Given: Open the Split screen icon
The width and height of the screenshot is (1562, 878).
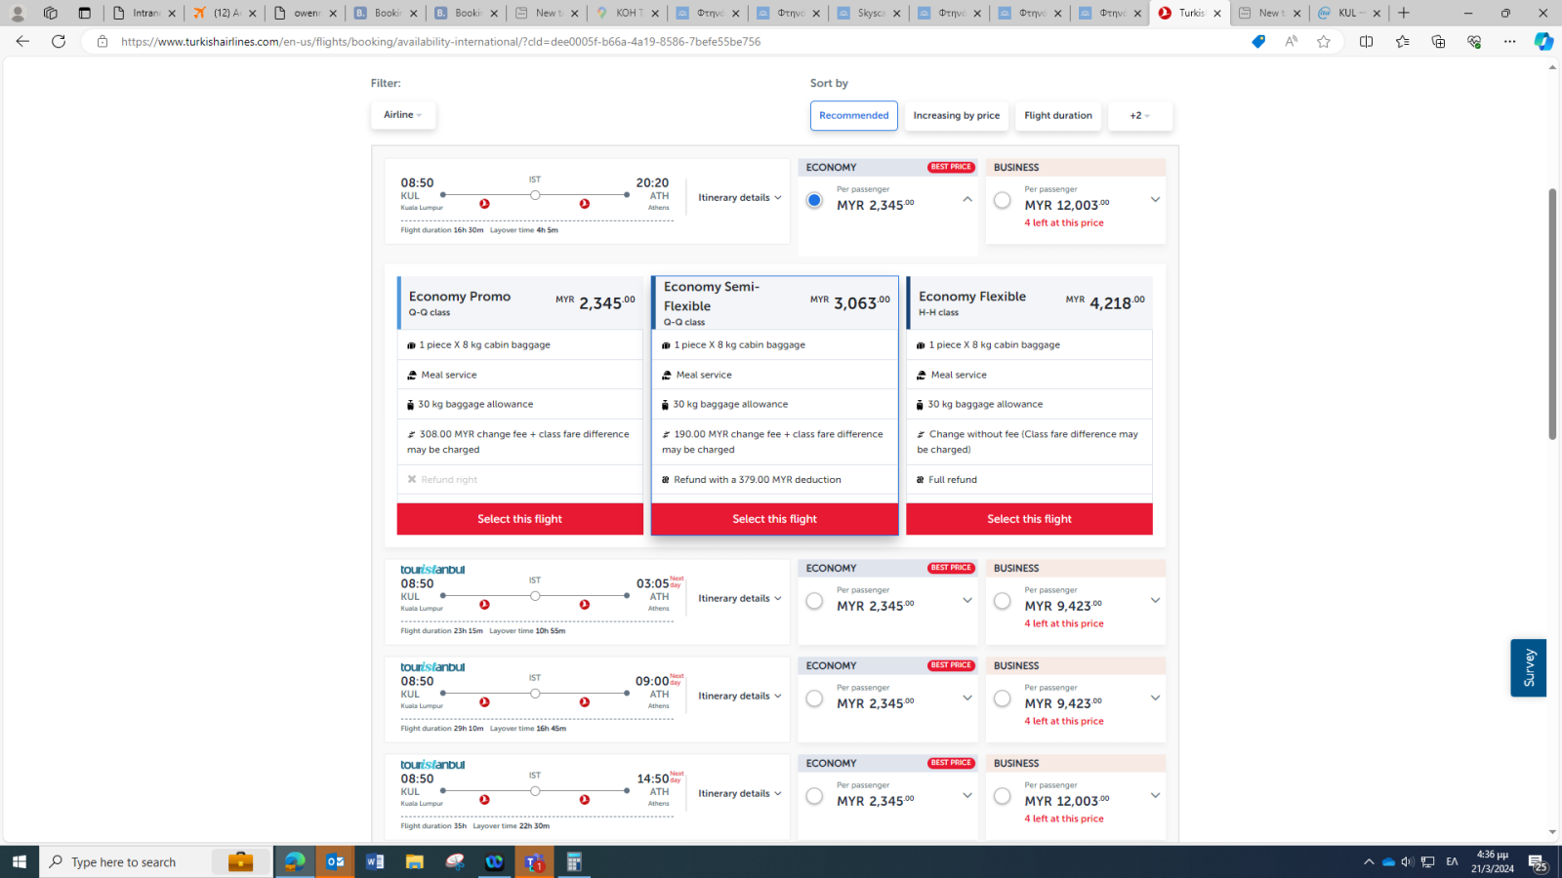Looking at the screenshot, I should pyautogui.click(x=1366, y=41).
